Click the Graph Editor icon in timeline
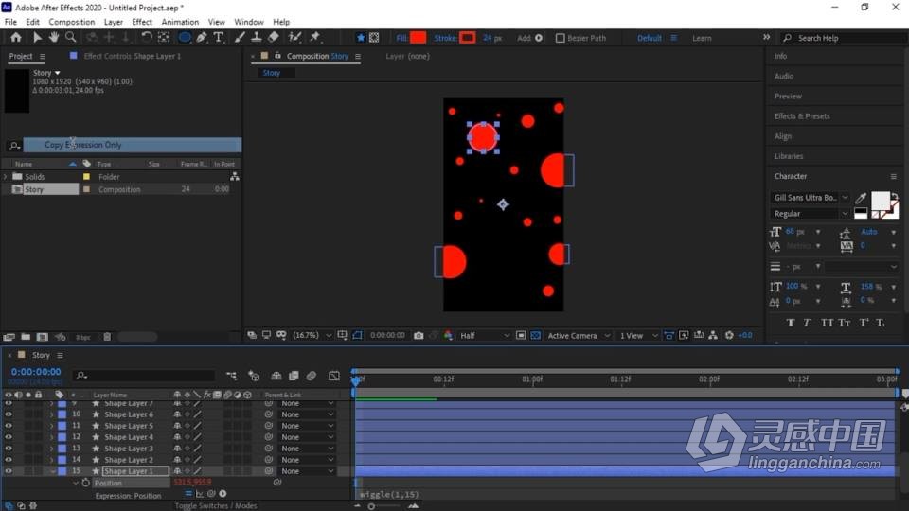Image resolution: width=909 pixels, height=511 pixels. (x=334, y=376)
